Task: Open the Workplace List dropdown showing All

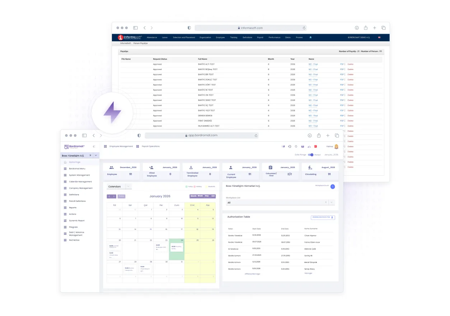Action: [332, 202]
